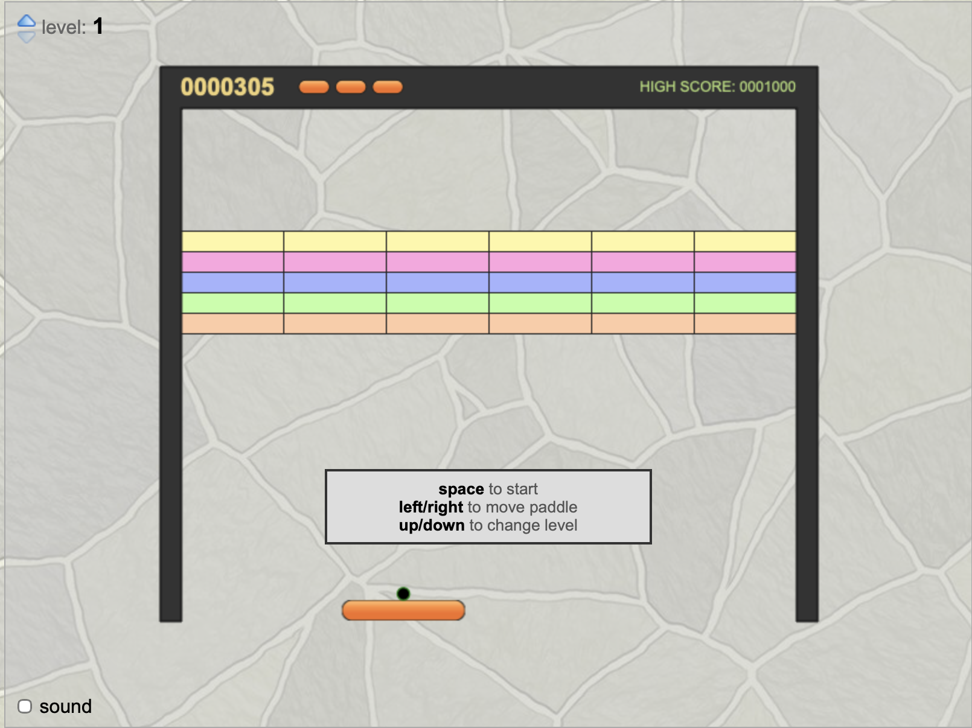Image resolution: width=972 pixels, height=728 pixels.
Task: Click the rightmost pink brick
Action: click(745, 262)
